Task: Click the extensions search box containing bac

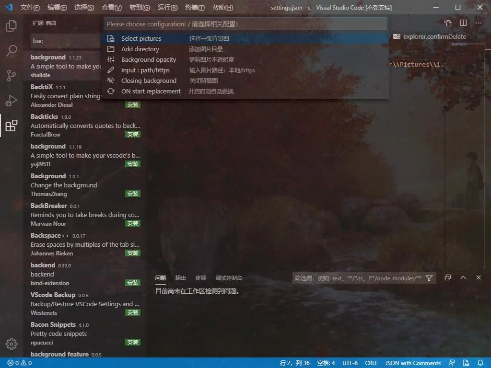Action: (x=66, y=41)
